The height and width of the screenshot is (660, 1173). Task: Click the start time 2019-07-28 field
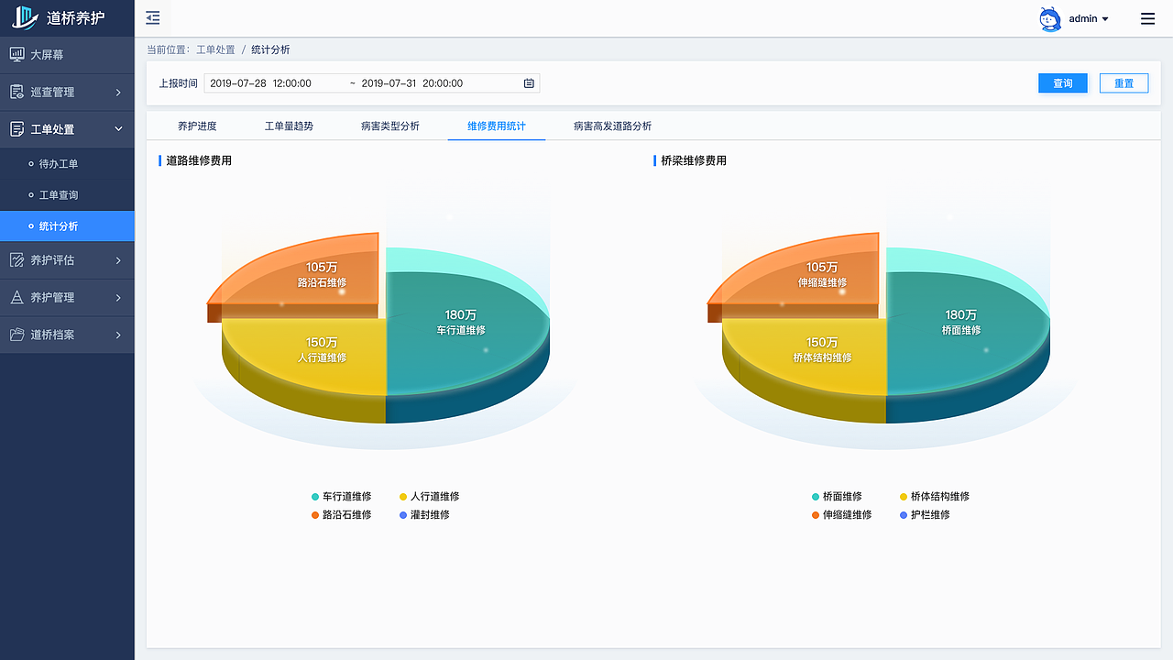261,83
